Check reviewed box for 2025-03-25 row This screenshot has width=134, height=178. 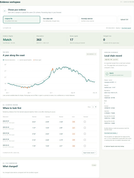85,146
